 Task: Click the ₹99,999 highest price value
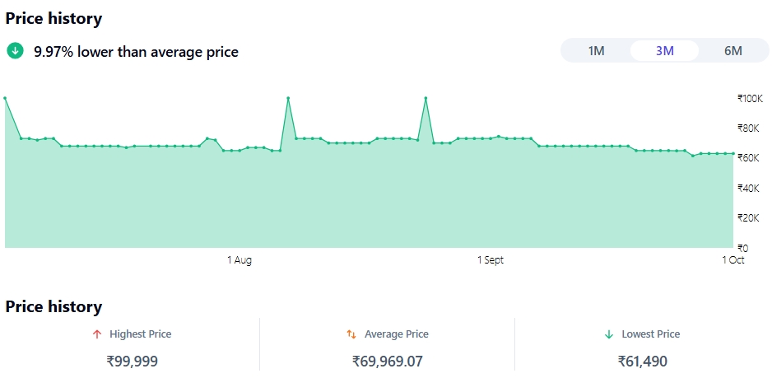[132, 361]
